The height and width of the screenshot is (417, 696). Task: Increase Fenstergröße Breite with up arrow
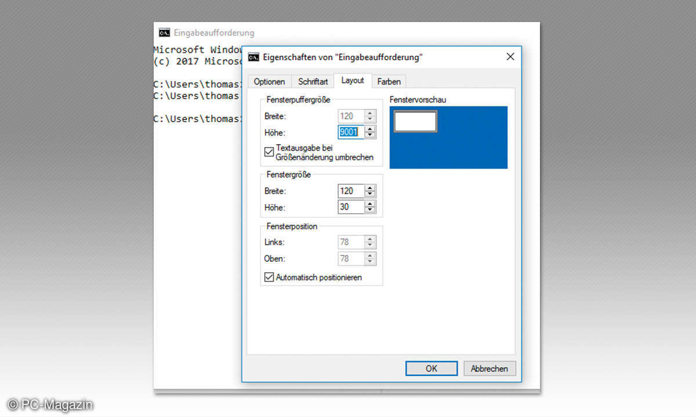point(370,188)
